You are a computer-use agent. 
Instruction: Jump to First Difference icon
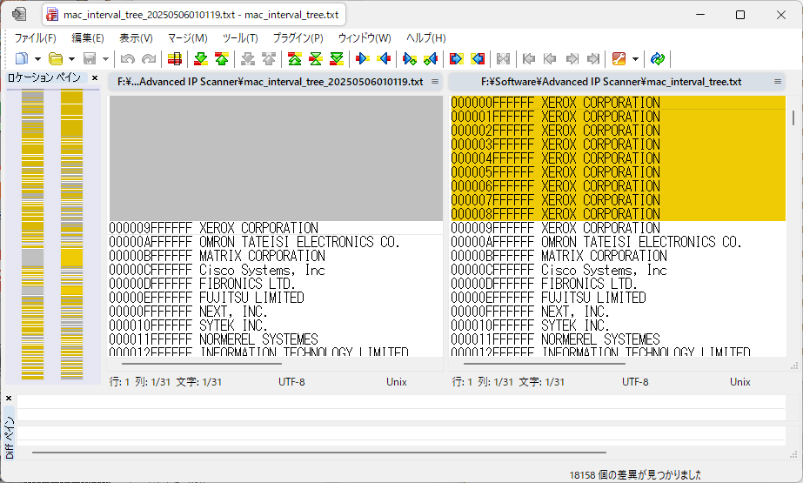pos(294,59)
